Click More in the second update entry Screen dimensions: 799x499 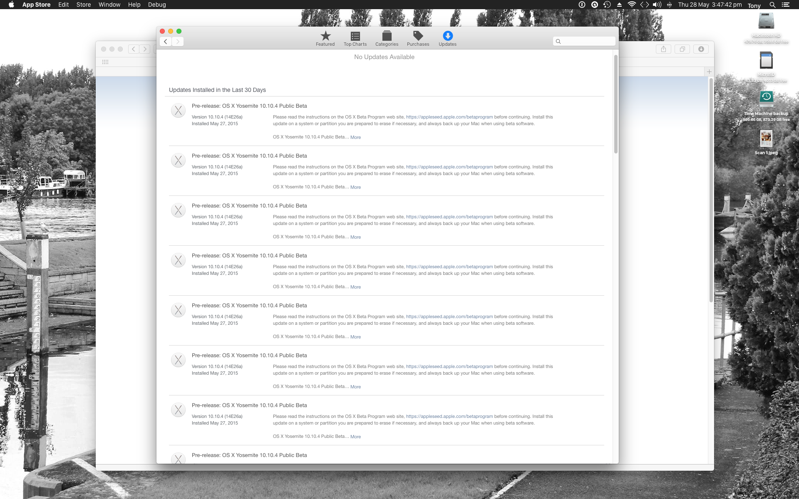[x=355, y=187]
